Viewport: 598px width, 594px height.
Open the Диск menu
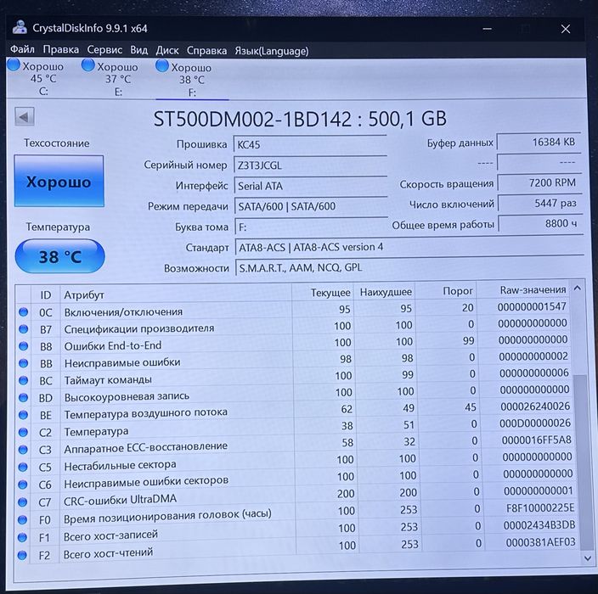(x=167, y=50)
